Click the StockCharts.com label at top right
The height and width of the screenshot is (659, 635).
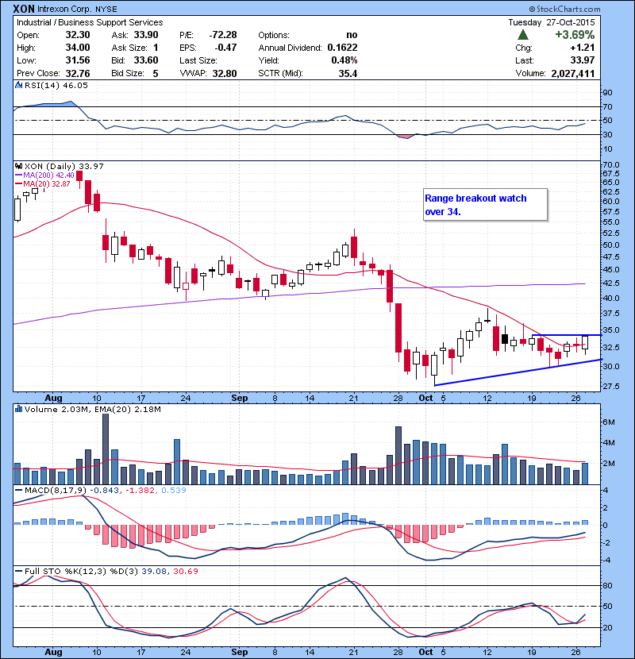565,9
